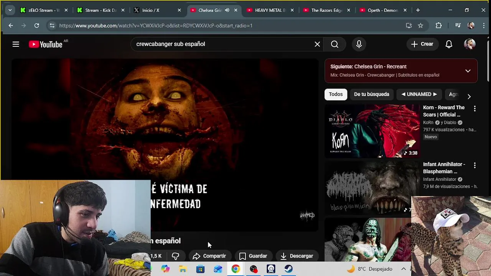Clear the search box with the X
The height and width of the screenshot is (276, 491).
point(317,44)
